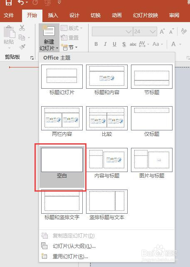This screenshot has height=267, width=190.
Task: Open Customize Quick Access Toolbar dropdown
Action: pyautogui.click(x=59, y=2)
